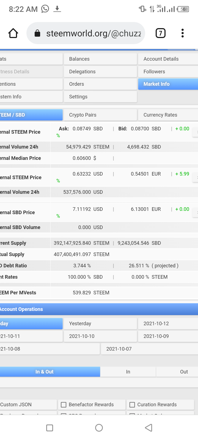
Task: Switch to the Crypto Pairs sub-tab
Action: pyautogui.click(x=100, y=115)
